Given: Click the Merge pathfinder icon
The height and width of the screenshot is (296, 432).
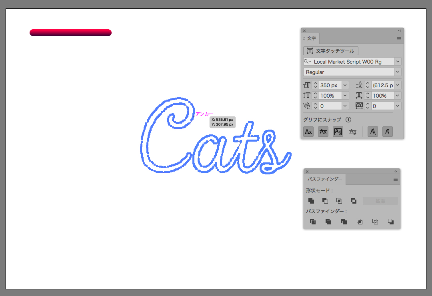Looking at the screenshot, I should pos(344,222).
